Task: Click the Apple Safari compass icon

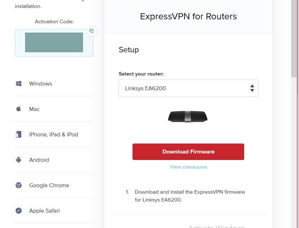Action: click(18, 210)
